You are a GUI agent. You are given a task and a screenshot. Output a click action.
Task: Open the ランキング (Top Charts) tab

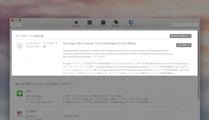[x=90, y=24]
